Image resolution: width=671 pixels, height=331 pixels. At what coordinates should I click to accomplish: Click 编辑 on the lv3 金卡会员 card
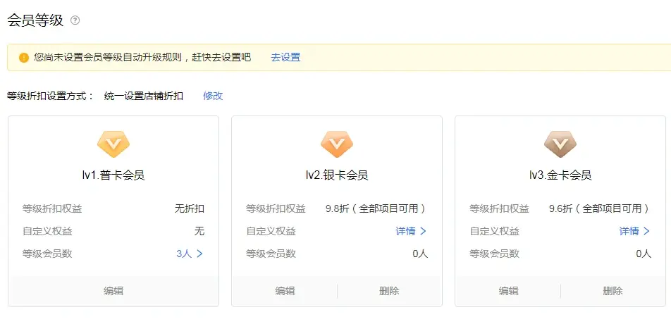(508, 292)
